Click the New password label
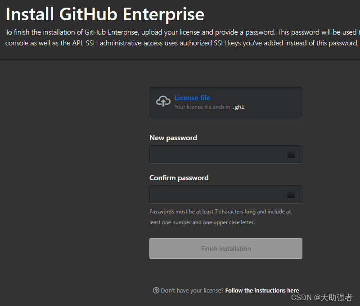360x306 pixels. pyautogui.click(x=173, y=138)
